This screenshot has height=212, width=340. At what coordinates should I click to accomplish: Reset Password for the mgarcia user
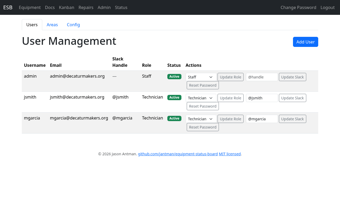click(x=203, y=127)
